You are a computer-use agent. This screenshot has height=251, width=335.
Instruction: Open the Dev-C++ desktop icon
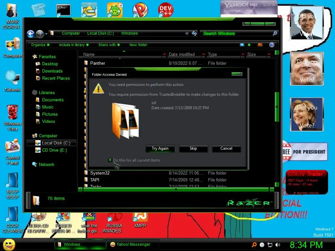[x=165, y=9]
